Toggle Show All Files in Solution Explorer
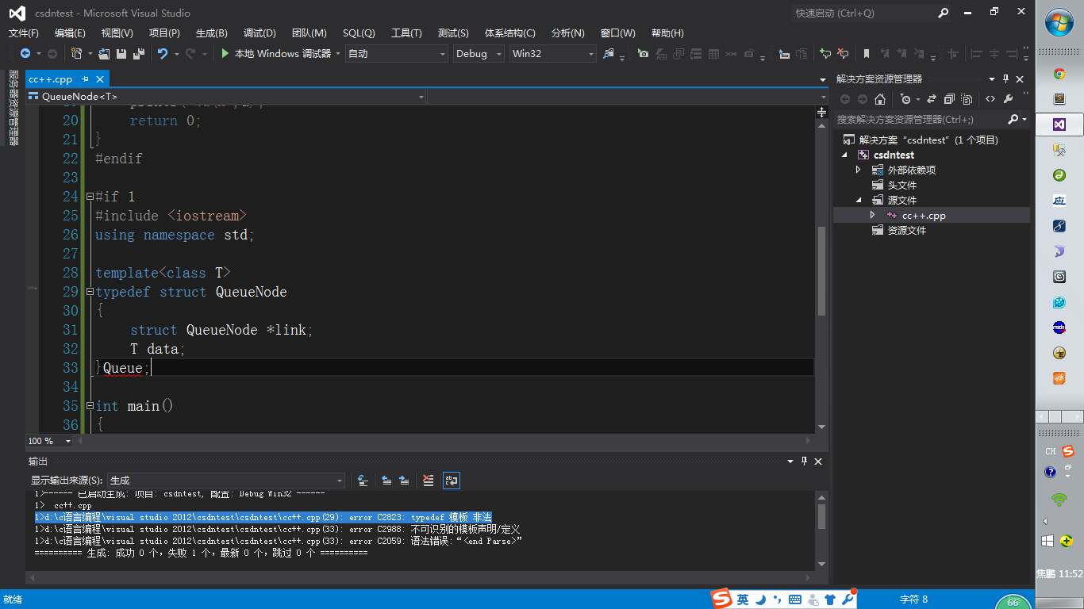The image size is (1084, 609). pyautogui.click(x=967, y=99)
